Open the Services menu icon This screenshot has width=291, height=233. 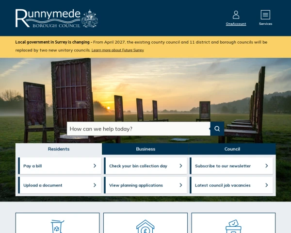pos(265,15)
